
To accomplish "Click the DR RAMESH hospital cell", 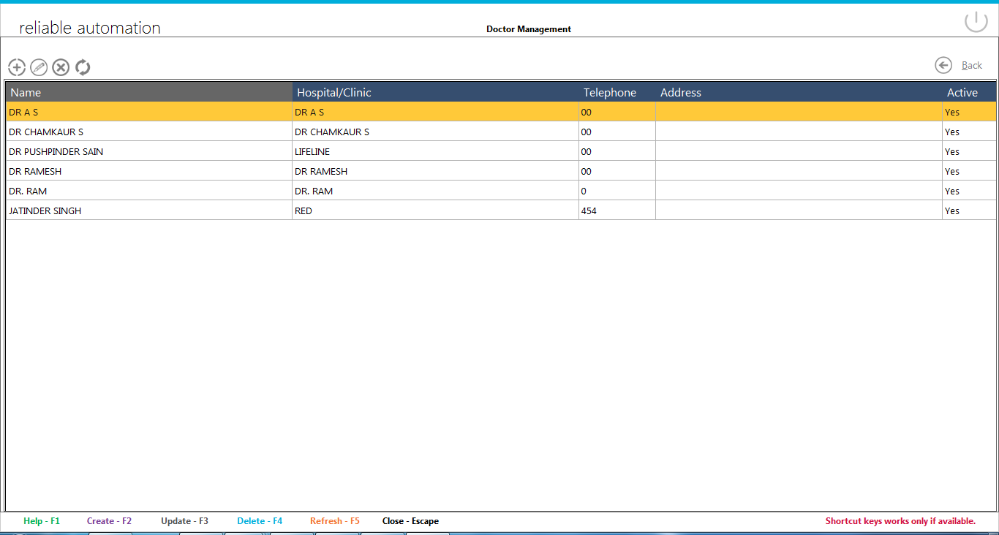I will coord(435,171).
